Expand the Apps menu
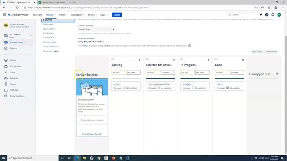The image size is (287, 161). 104,15
